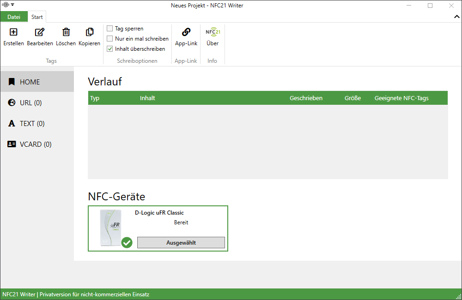462x300 pixels.
Task: Click the Erstellen (create tag) icon
Action: pos(13,32)
